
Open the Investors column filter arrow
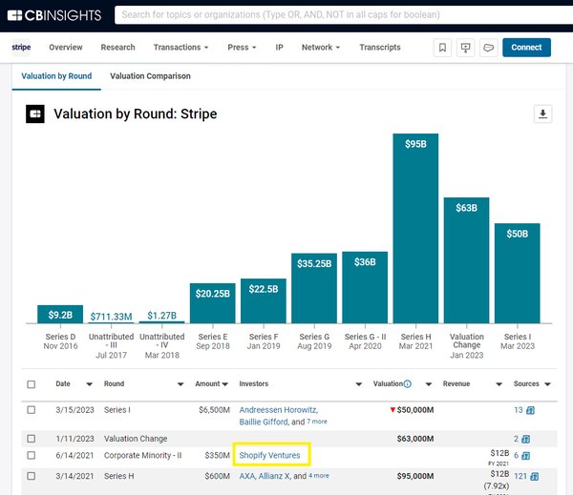tap(359, 384)
